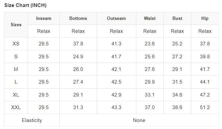Select the Outseam column header
Image resolution: width=222 pixels, height=129 pixels.
coord(116,18)
